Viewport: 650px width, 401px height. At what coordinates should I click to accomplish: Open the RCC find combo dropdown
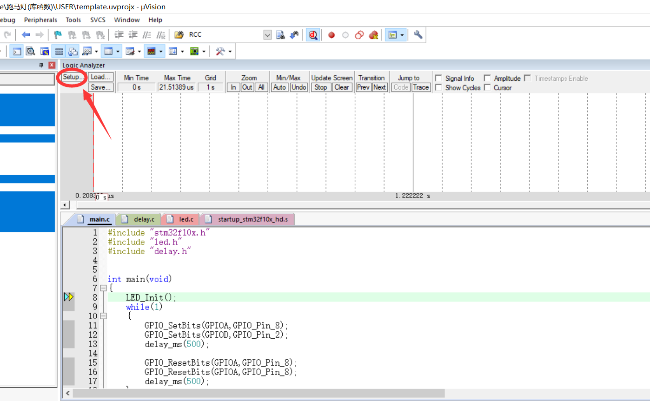pos(267,35)
